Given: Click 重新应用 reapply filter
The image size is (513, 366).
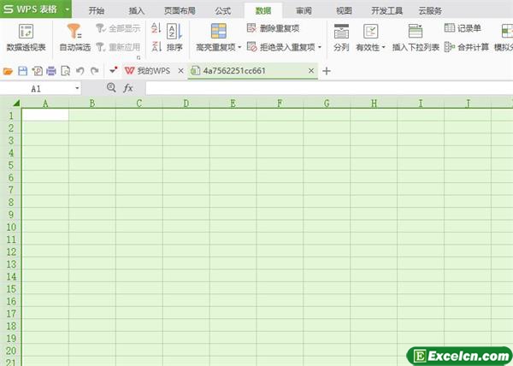Looking at the screenshot, I should (119, 47).
